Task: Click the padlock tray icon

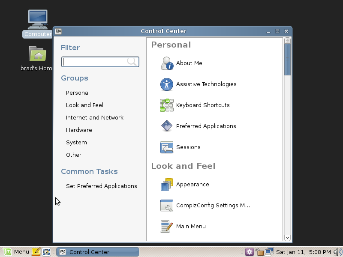Action: (x=259, y=252)
